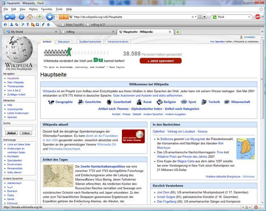Click the Artikel search button in the sidebar

(x=12, y=133)
